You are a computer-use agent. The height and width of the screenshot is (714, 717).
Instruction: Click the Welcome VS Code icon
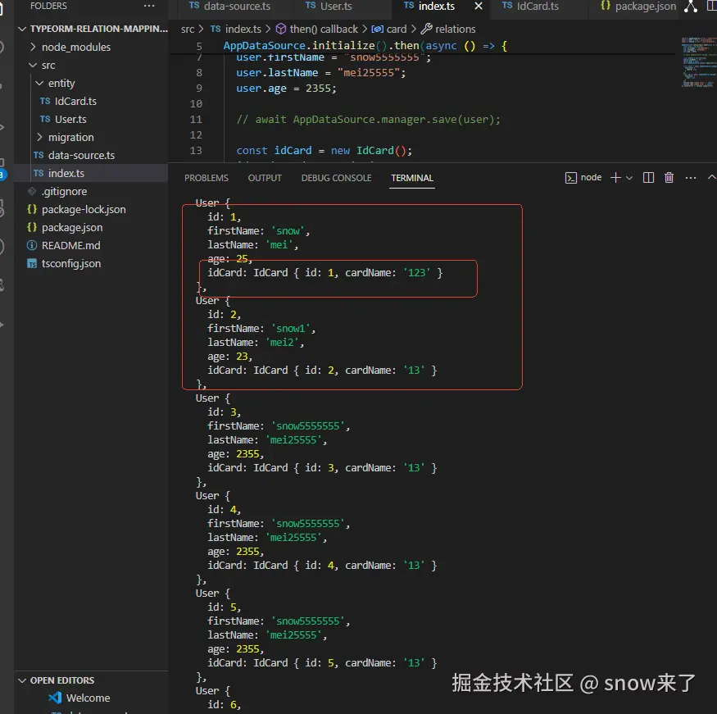point(55,698)
